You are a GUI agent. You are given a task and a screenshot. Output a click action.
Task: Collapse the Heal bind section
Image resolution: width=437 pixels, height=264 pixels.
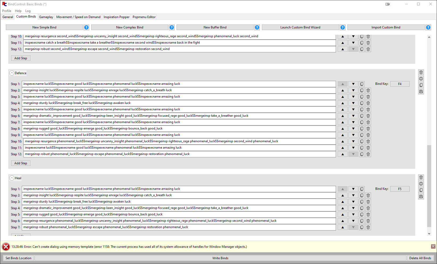(12, 178)
